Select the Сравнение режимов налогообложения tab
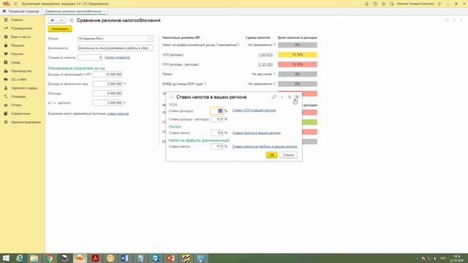 73,12
